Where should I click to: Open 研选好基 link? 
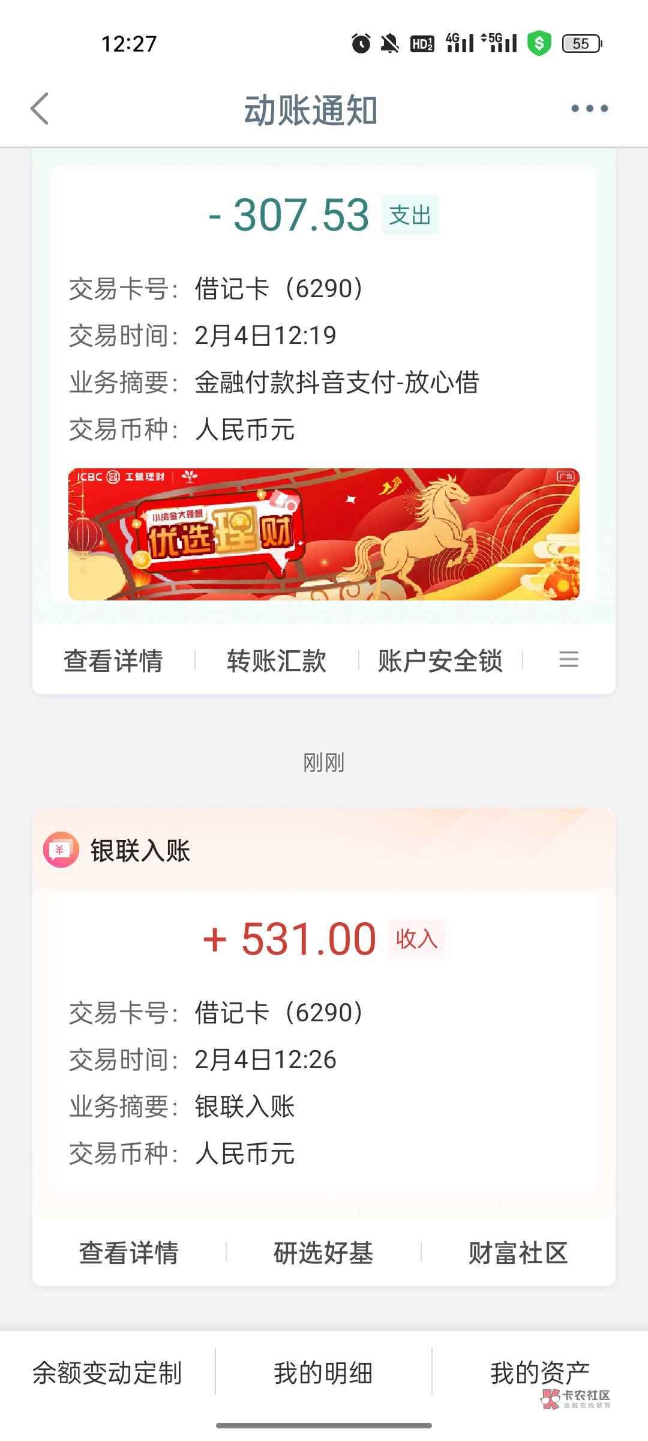(x=323, y=1252)
